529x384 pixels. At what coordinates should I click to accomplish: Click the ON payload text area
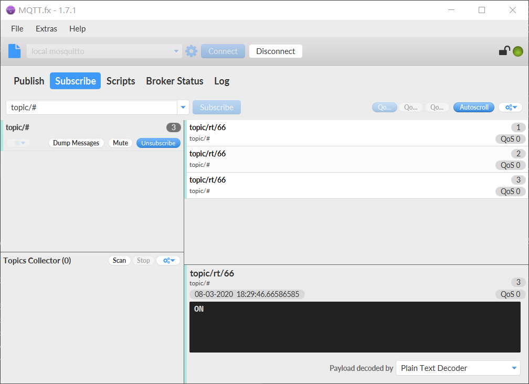click(x=355, y=327)
